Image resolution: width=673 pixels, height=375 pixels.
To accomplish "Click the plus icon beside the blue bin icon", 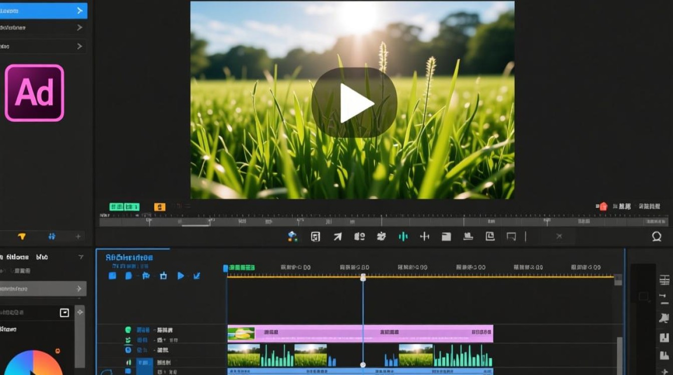I will [78, 236].
